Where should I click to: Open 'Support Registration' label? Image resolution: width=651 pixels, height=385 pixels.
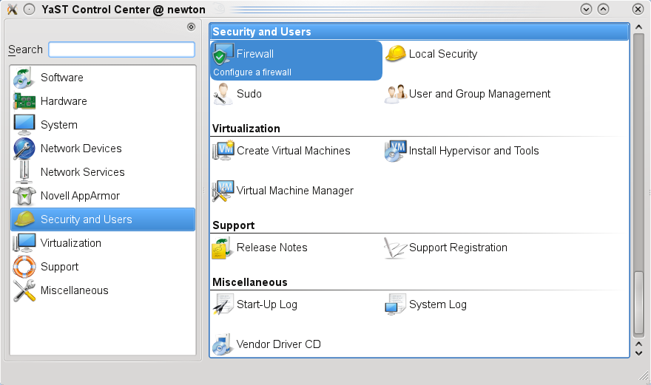[x=458, y=248]
